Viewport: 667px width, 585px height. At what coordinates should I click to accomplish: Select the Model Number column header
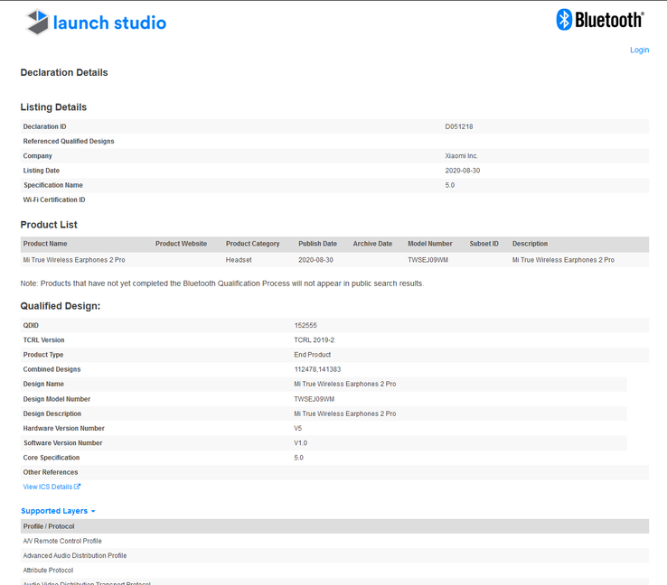pos(429,244)
